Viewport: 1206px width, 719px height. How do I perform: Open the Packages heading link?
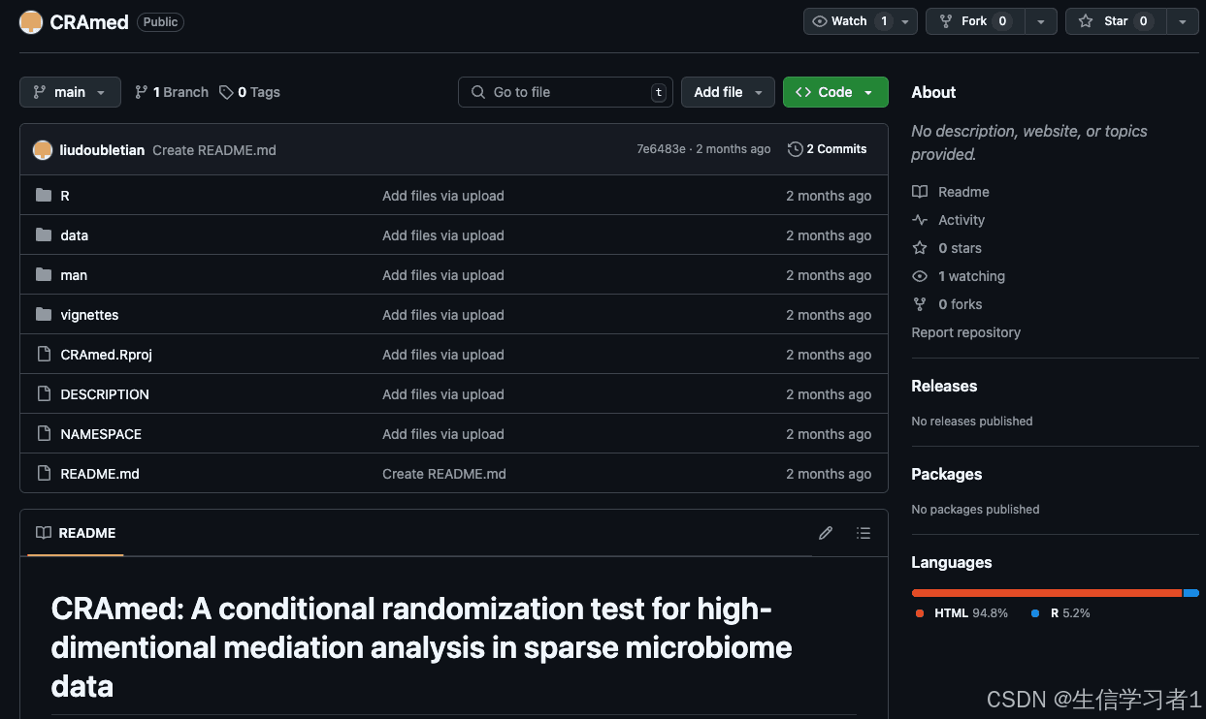pos(947,474)
